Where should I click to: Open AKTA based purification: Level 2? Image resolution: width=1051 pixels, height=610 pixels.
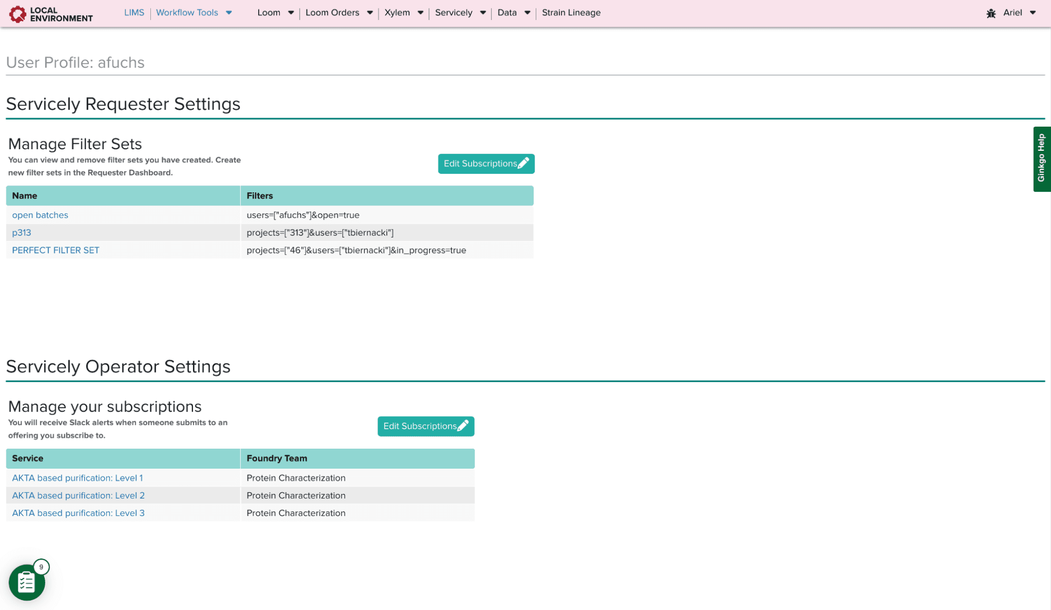tap(78, 495)
